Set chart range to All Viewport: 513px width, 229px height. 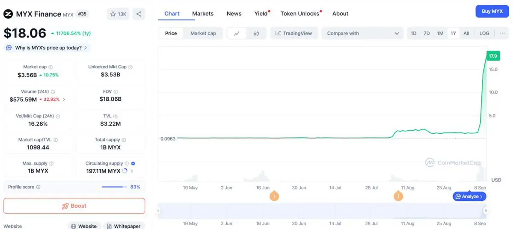[466, 33]
